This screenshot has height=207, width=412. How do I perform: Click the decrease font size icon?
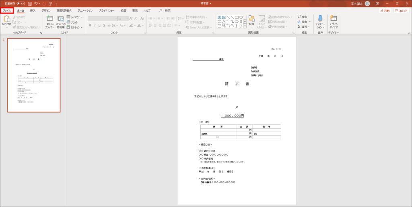tap(136, 19)
